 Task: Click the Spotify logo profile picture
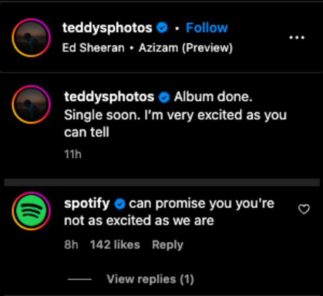(x=31, y=211)
